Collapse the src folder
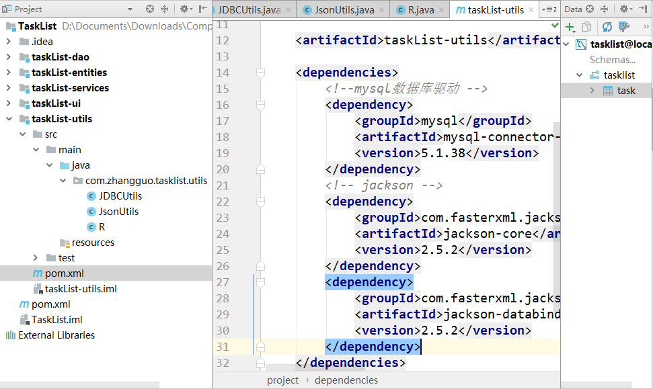The image size is (653, 389). click(22, 134)
